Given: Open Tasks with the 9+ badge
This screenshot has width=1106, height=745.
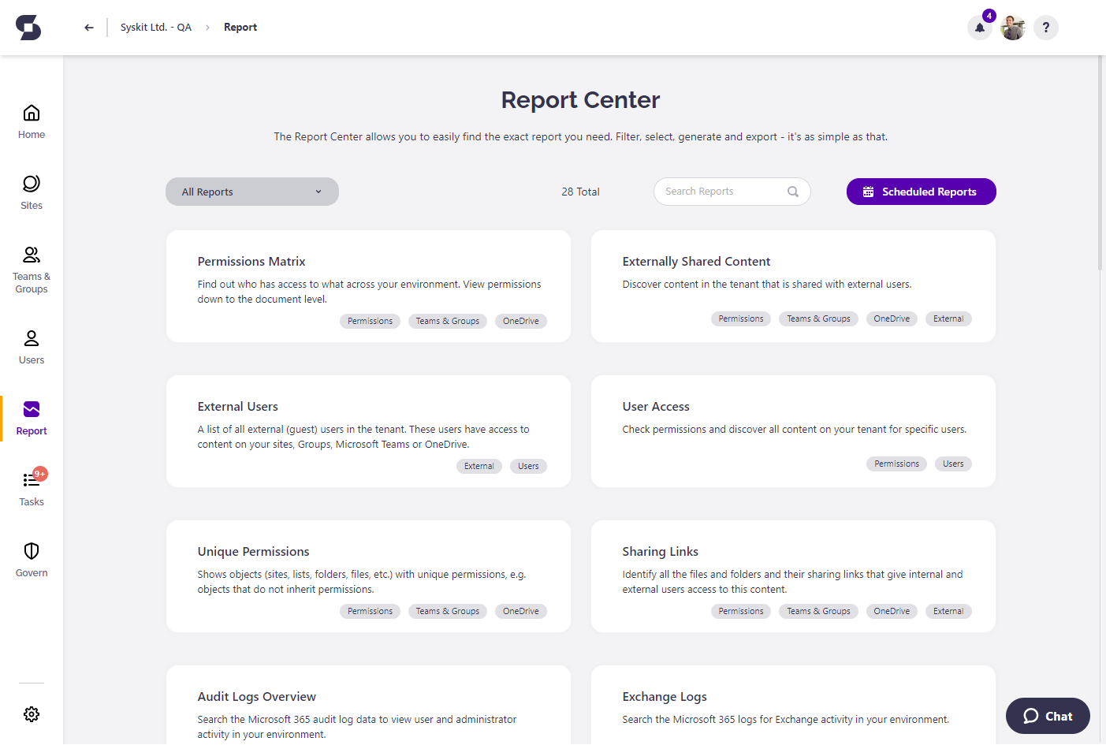Looking at the screenshot, I should (x=32, y=487).
